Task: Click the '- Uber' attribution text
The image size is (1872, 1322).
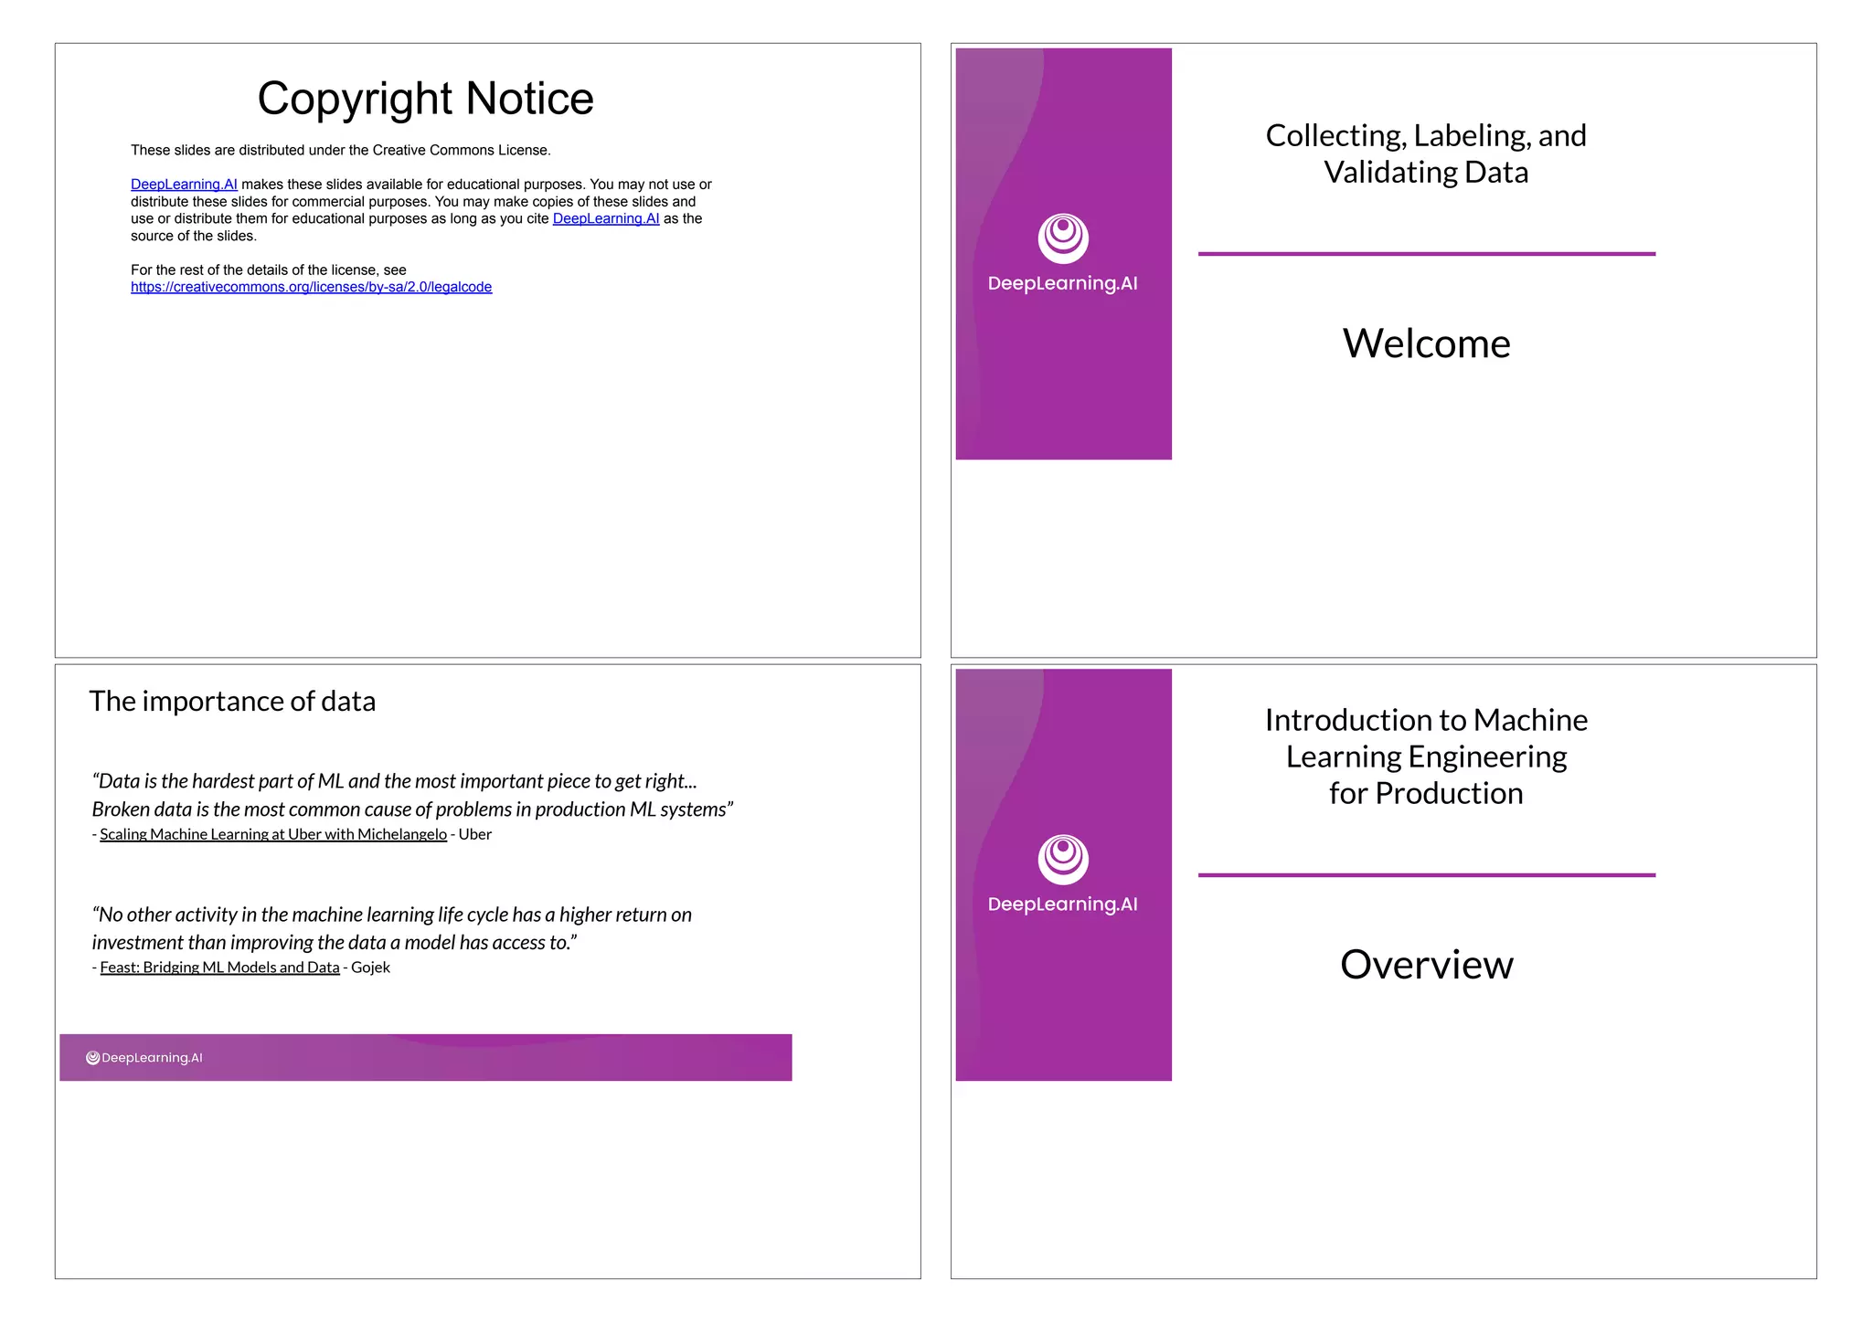Action: pyautogui.click(x=472, y=834)
